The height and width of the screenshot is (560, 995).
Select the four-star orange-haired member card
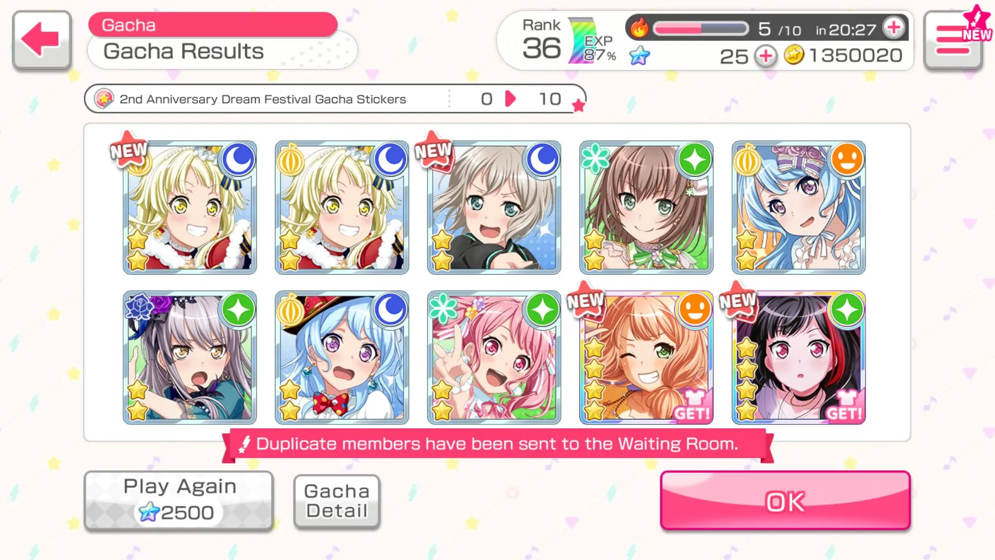coord(646,358)
